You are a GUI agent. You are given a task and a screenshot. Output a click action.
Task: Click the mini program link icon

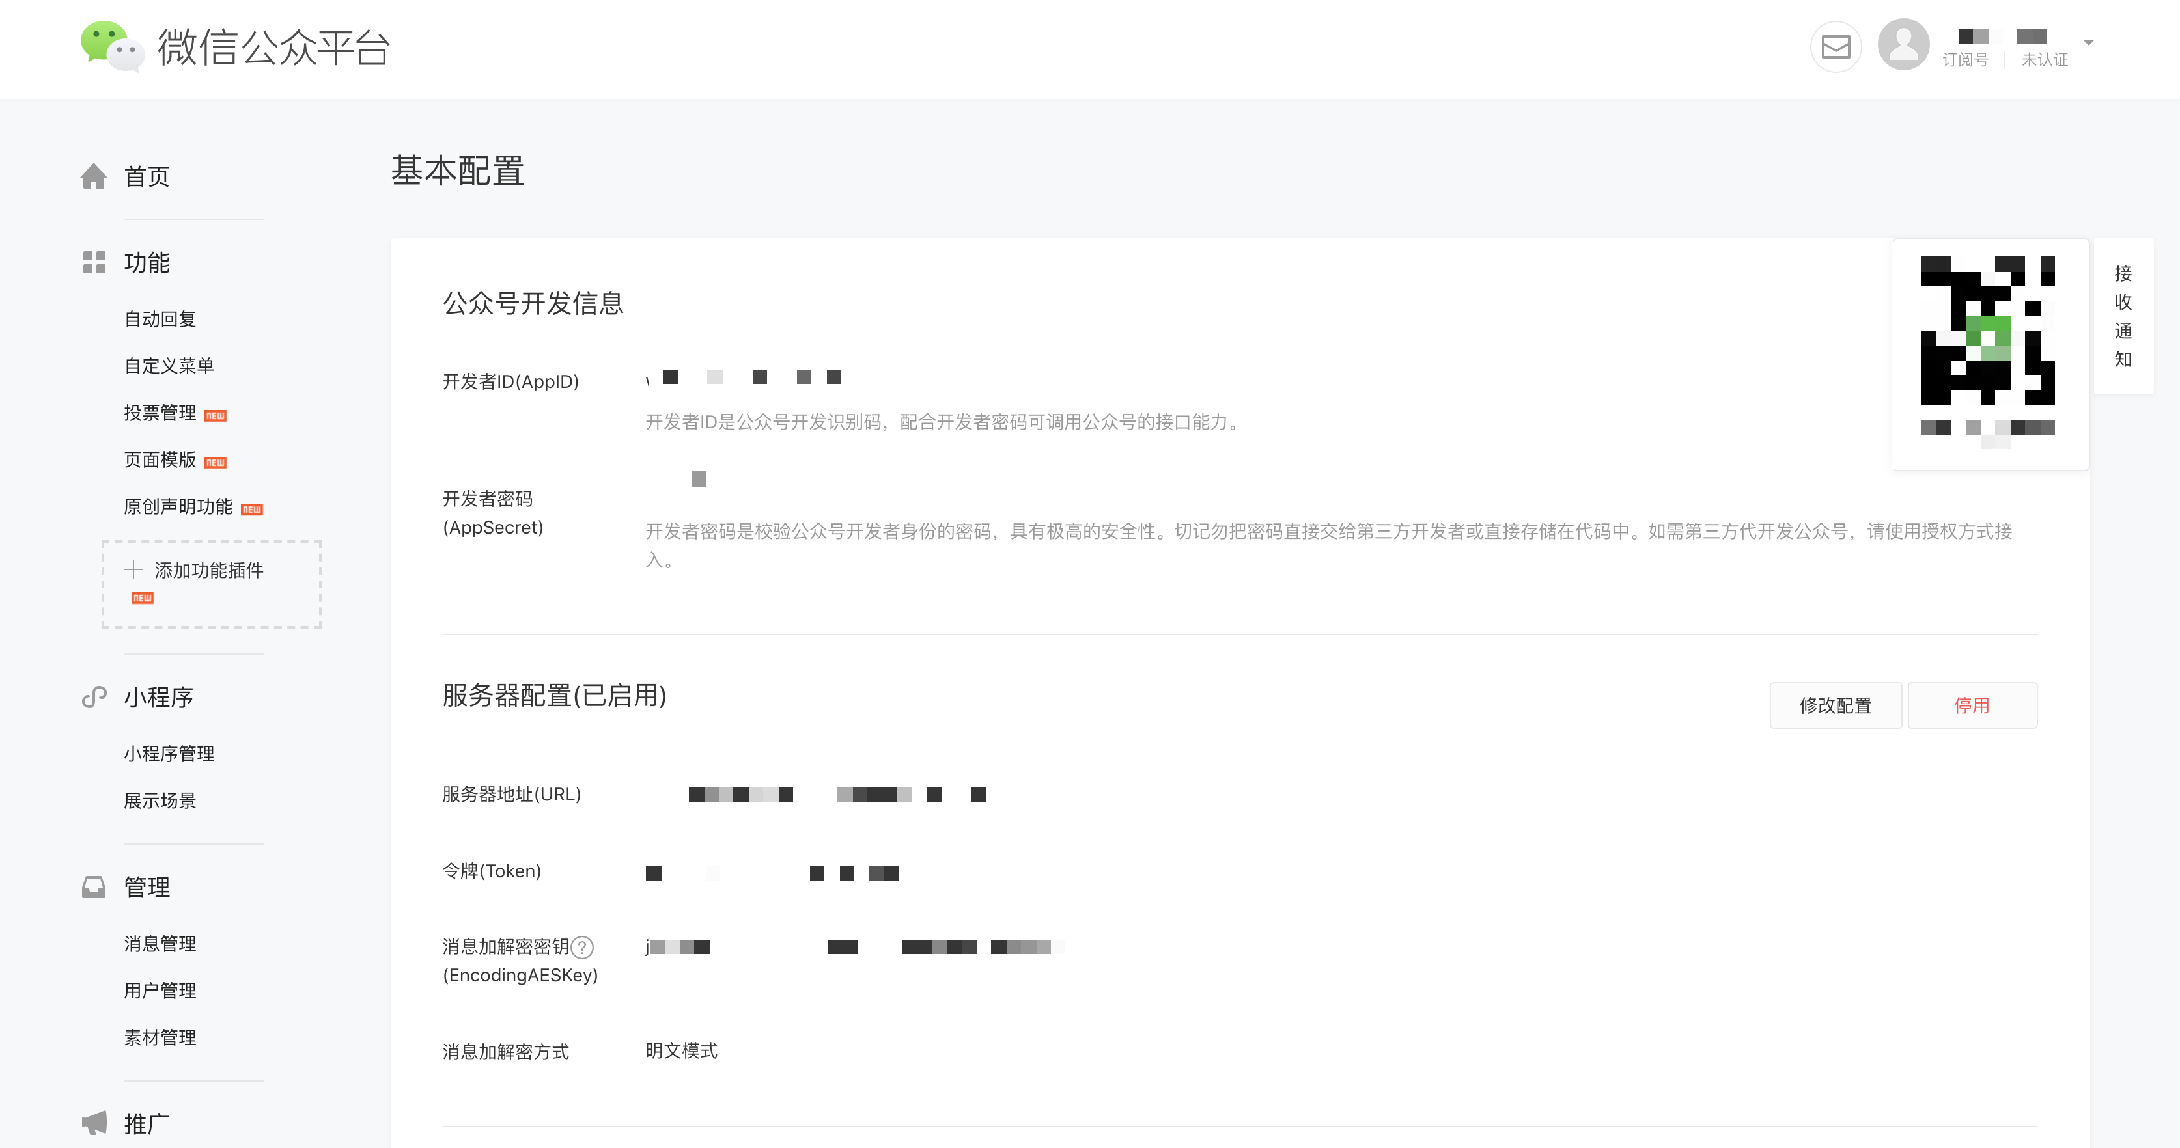coord(94,697)
